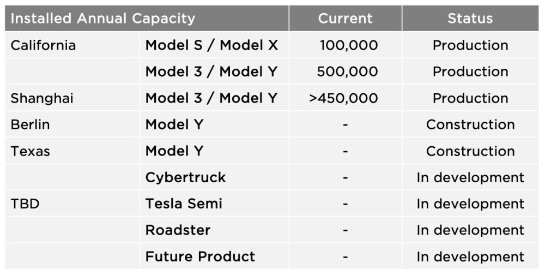This screenshot has height=275, width=545.
Task: Click the Future Product cell
Action: pos(200,256)
